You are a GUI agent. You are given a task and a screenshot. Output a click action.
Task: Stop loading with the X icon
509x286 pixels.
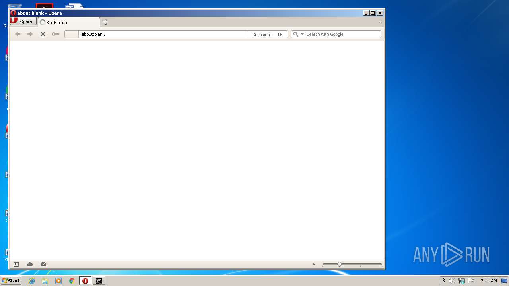(x=43, y=34)
